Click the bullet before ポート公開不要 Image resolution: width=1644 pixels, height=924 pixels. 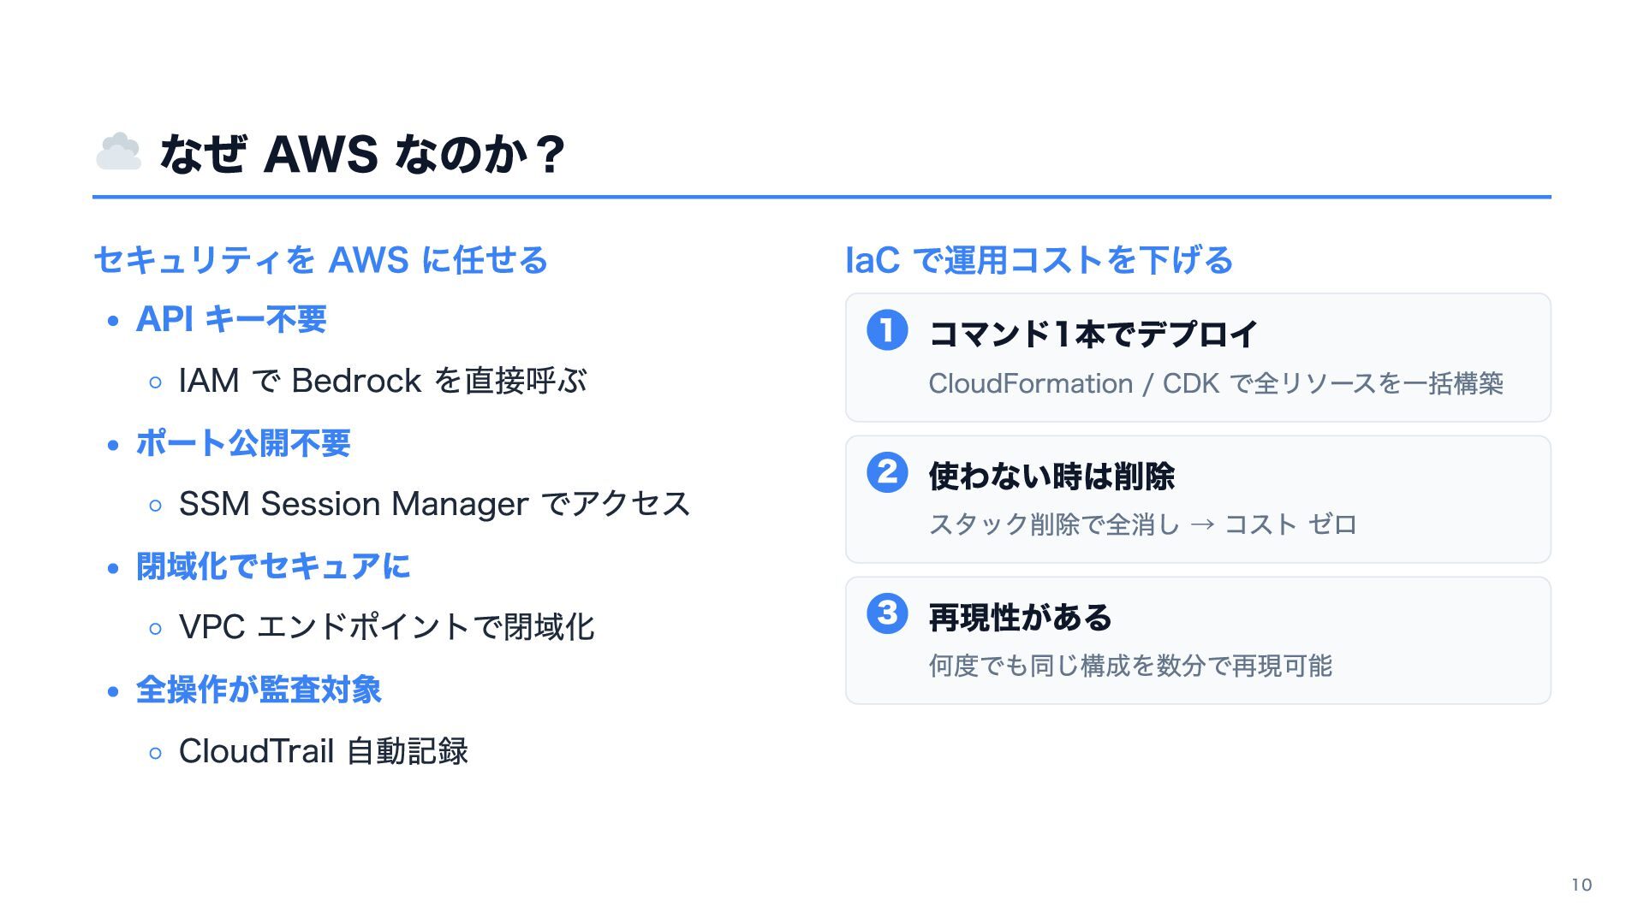(113, 445)
